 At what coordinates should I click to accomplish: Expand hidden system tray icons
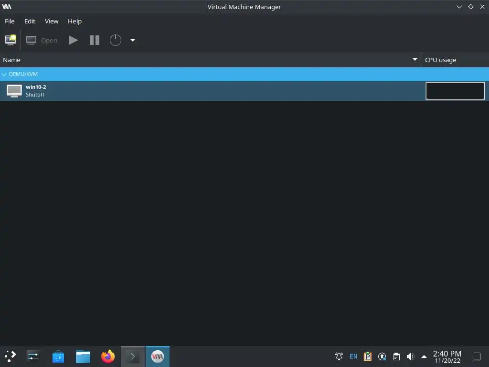(424, 356)
